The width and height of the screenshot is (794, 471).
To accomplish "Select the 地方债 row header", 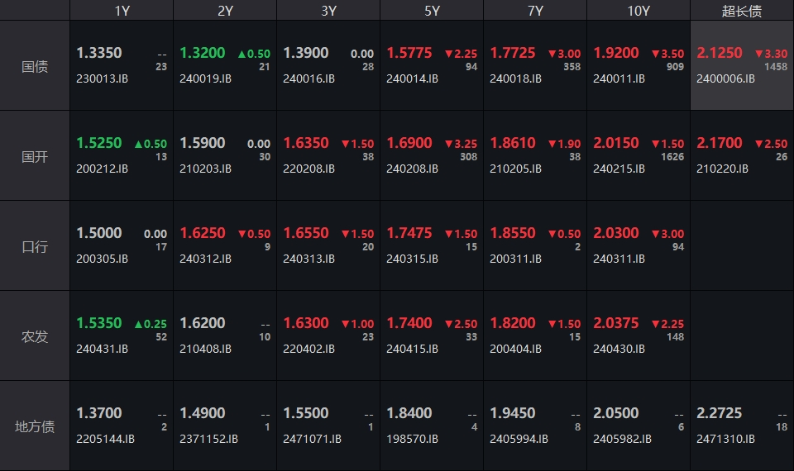I will coord(35,426).
